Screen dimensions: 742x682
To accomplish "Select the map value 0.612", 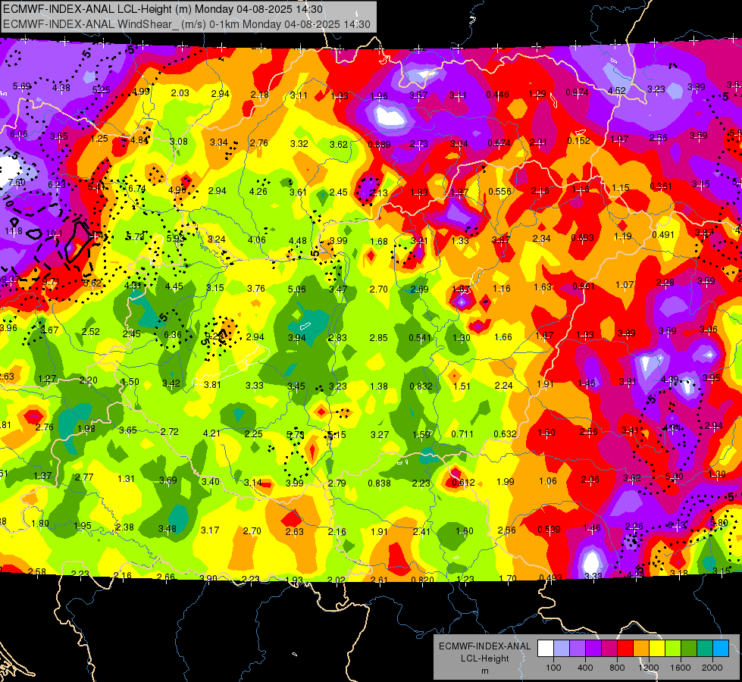I will [x=463, y=482].
